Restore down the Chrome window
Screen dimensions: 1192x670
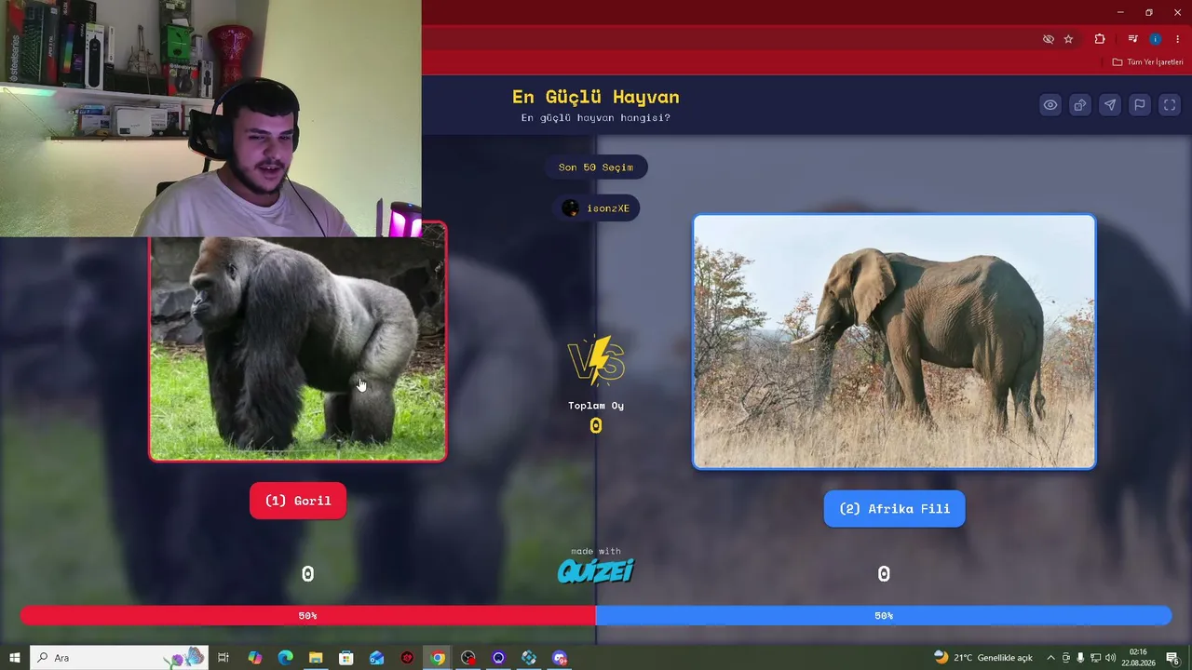pos(1148,12)
